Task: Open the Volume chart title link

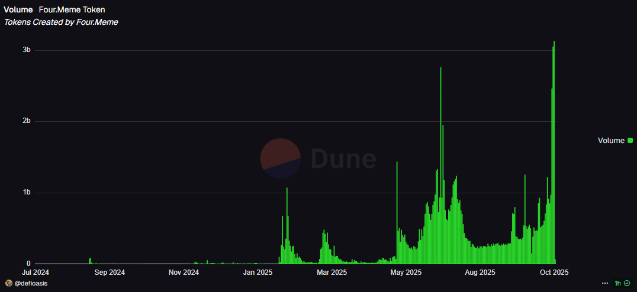Action: [17, 10]
